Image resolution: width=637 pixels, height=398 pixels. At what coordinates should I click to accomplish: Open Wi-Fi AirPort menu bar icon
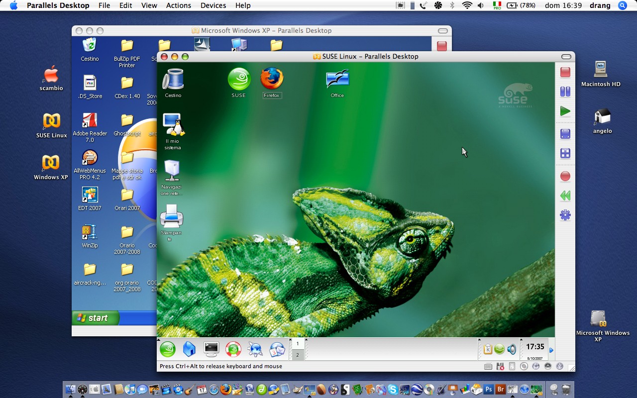[x=467, y=5]
